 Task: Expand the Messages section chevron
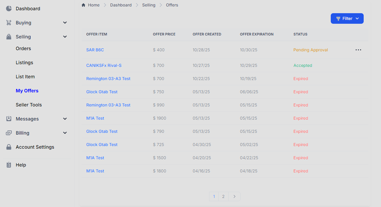(x=65, y=118)
